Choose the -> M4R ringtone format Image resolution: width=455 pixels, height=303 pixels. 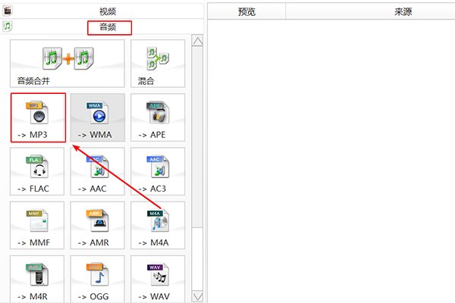(37, 279)
